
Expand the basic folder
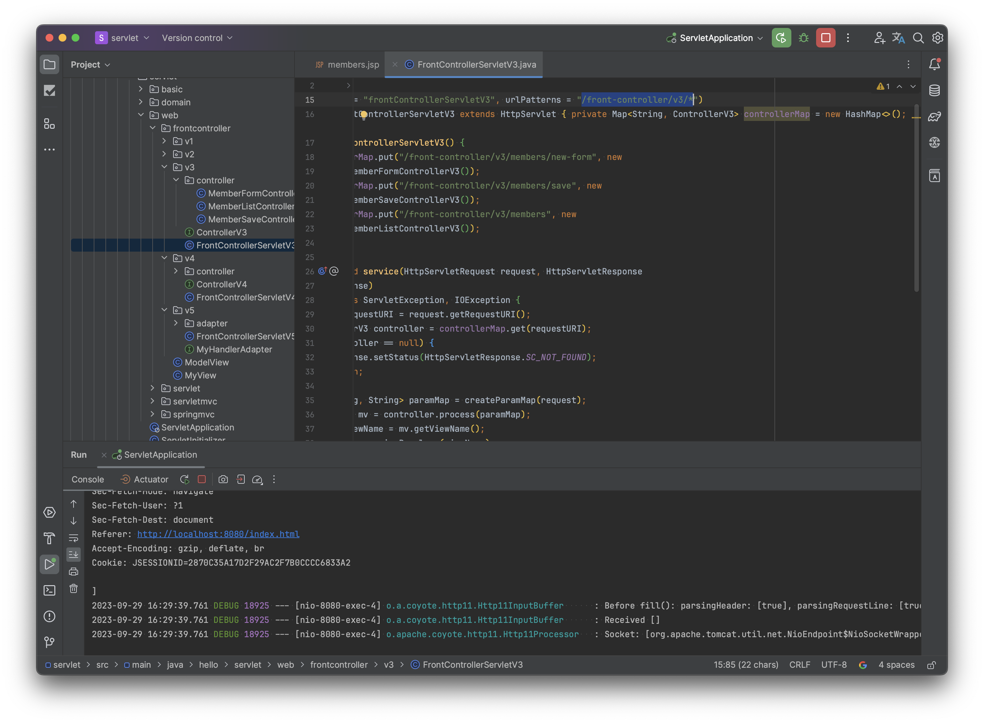point(141,89)
